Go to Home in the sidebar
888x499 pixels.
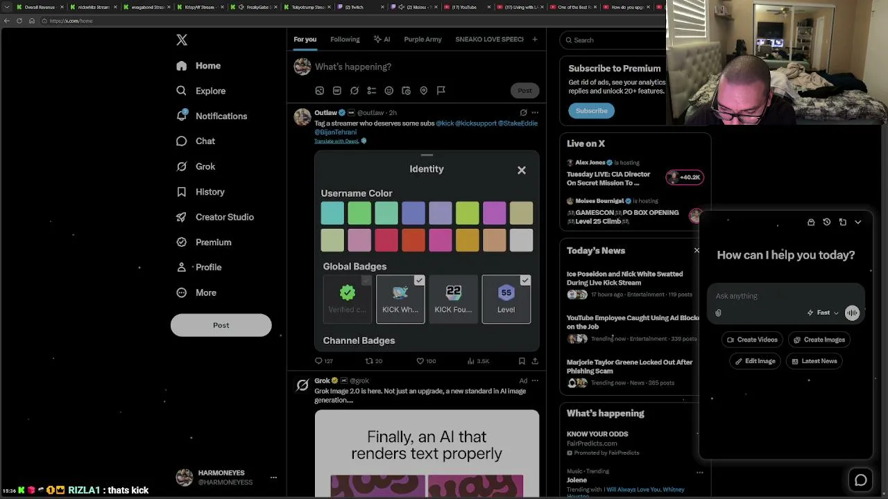click(x=198, y=66)
